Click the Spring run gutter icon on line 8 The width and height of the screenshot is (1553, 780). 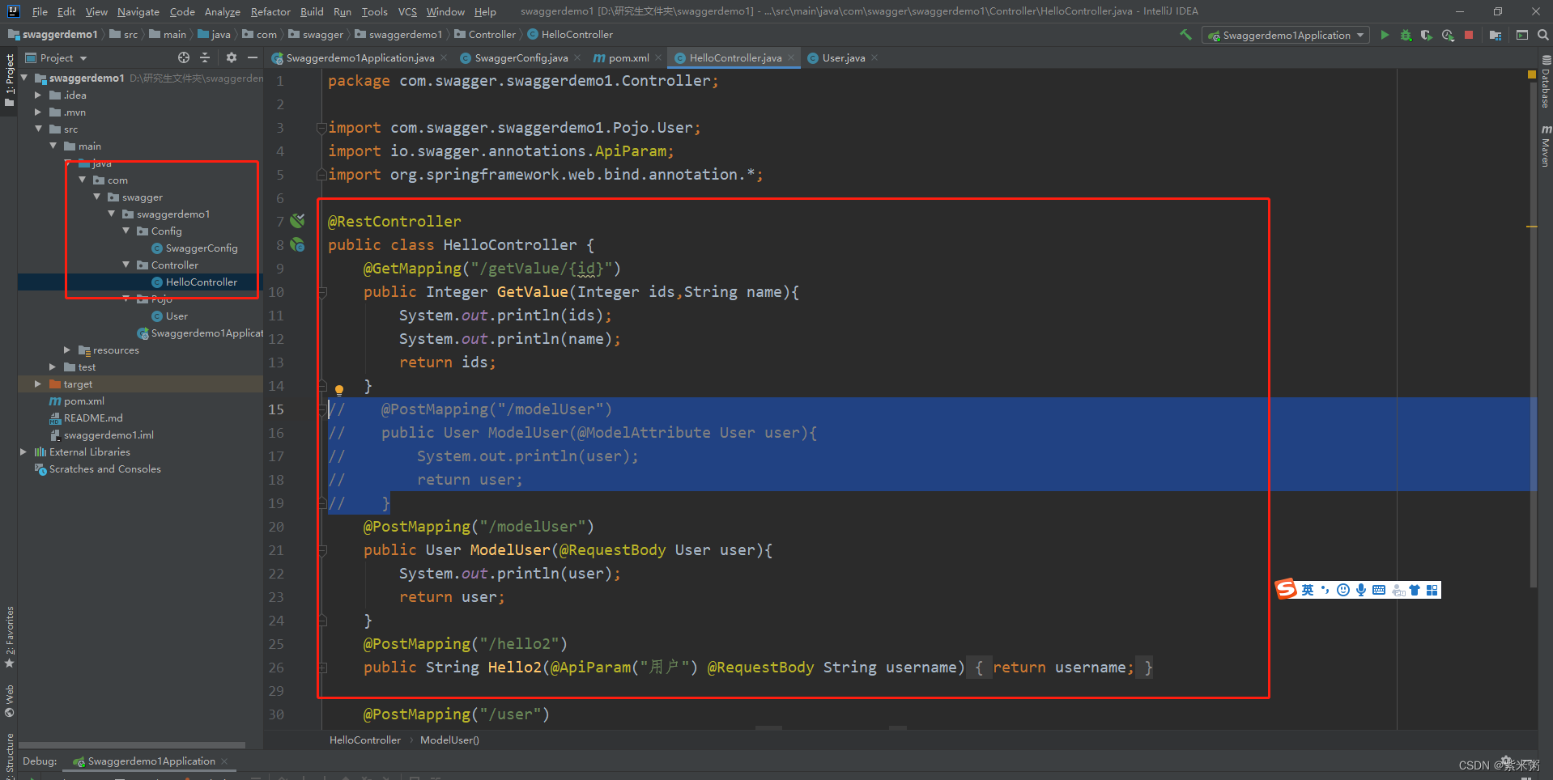coord(296,244)
